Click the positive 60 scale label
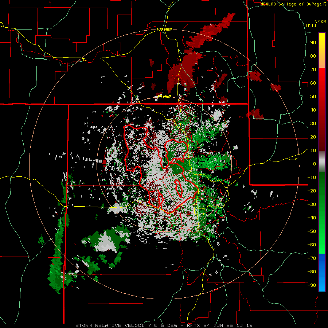Screen dimensions: 328x328 pyautogui.click(x=313, y=83)
